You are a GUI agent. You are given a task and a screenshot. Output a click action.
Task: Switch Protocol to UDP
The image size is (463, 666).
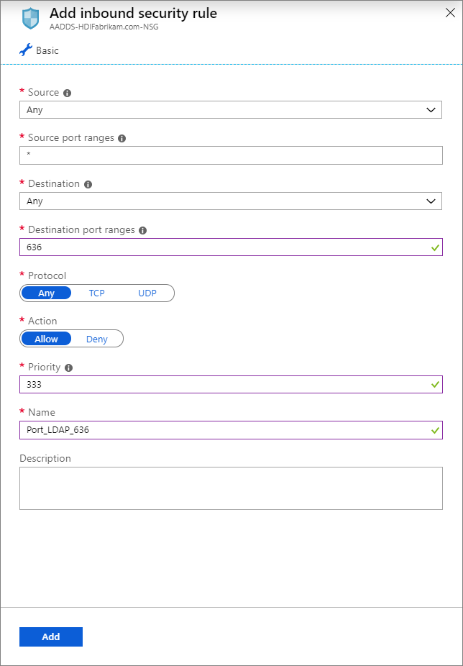tap(147, 293)
